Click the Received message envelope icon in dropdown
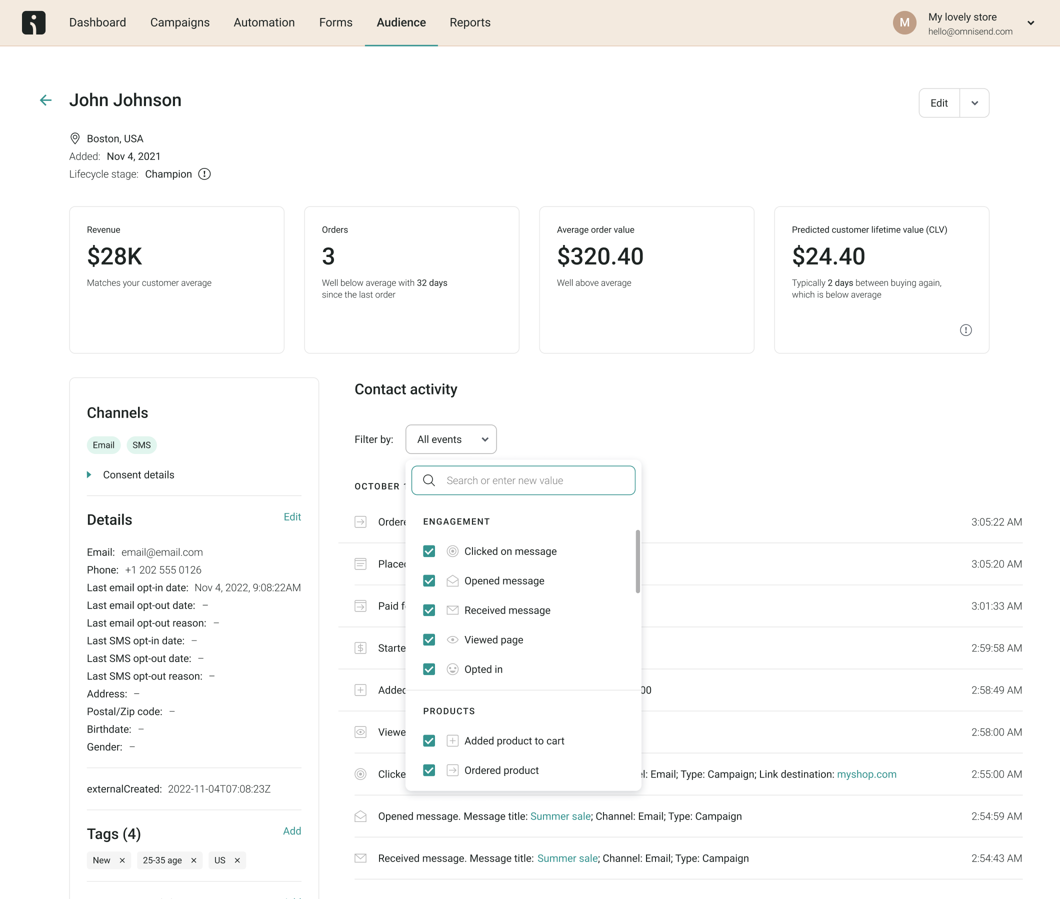Screen dimensions: 1060x899 tap(452, 610)
